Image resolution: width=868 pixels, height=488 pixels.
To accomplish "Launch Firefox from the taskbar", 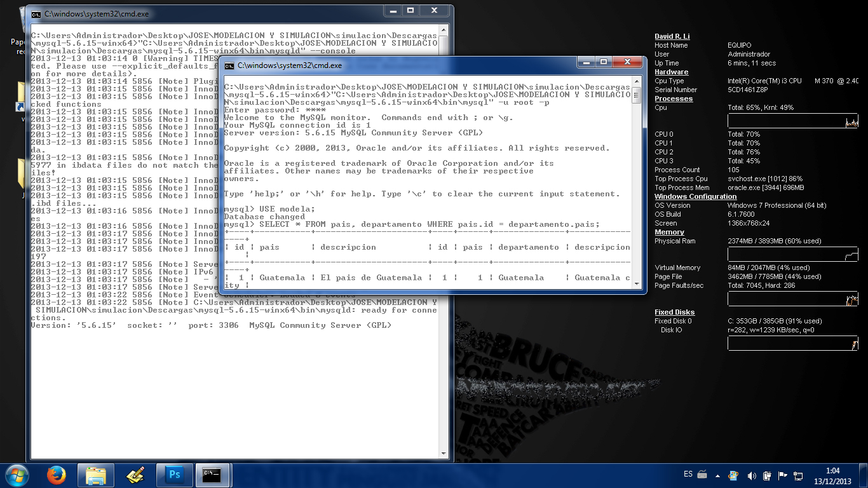I will pyautogui.click(x=57, y=475).
